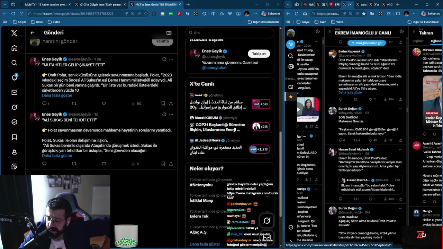Expand "Daha fazla göster" under ALİ SUKAS post
Image resolution: width=443 pixels, height=249 pixels.
[x=57, y=155]
